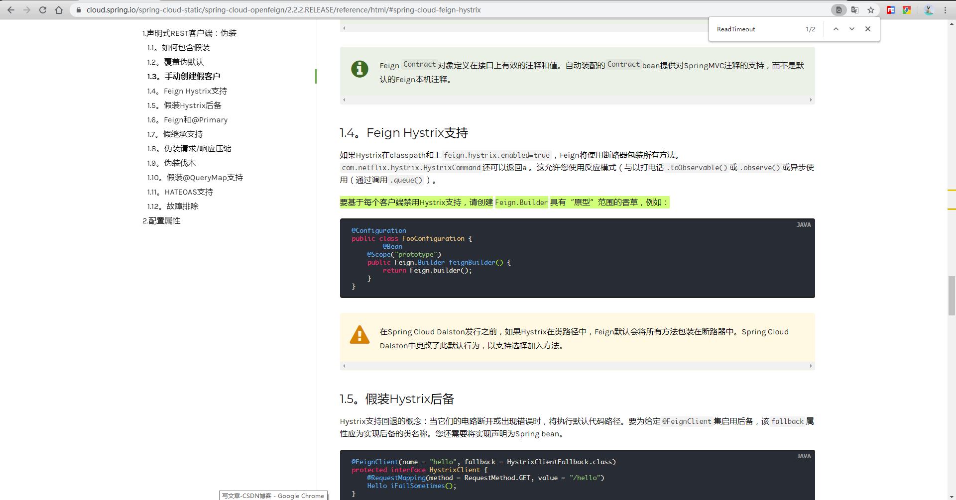Image resolution: width=956 pixels, height=500 pixels.
Task: Toggle the bookmark star
Action: [871, 9]
